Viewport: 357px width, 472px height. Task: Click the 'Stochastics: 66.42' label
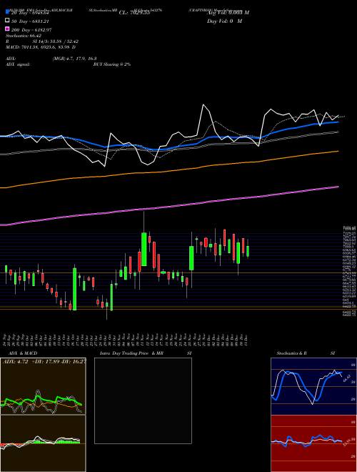[24, 36]
